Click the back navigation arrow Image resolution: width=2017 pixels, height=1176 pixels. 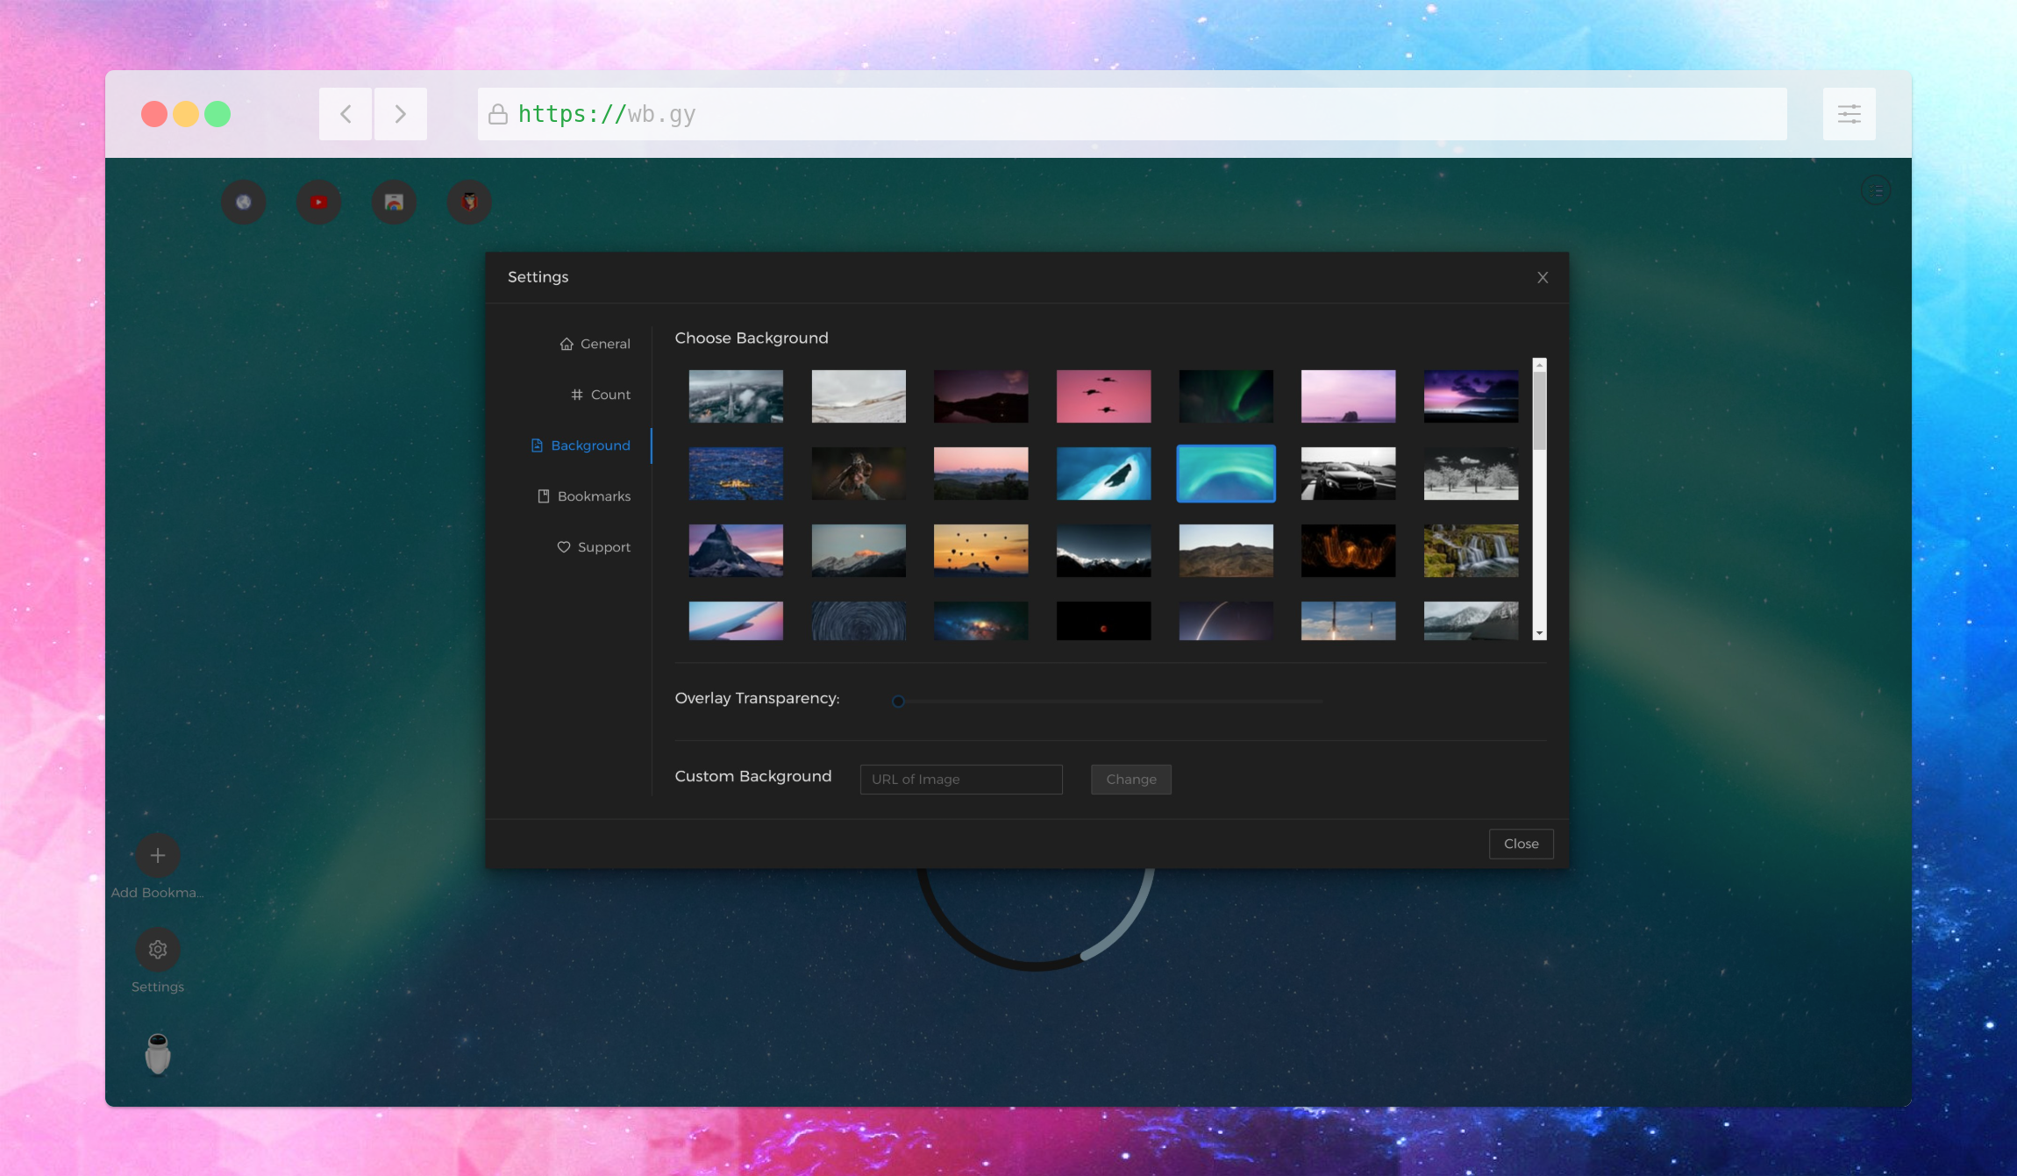pos(345,113)
